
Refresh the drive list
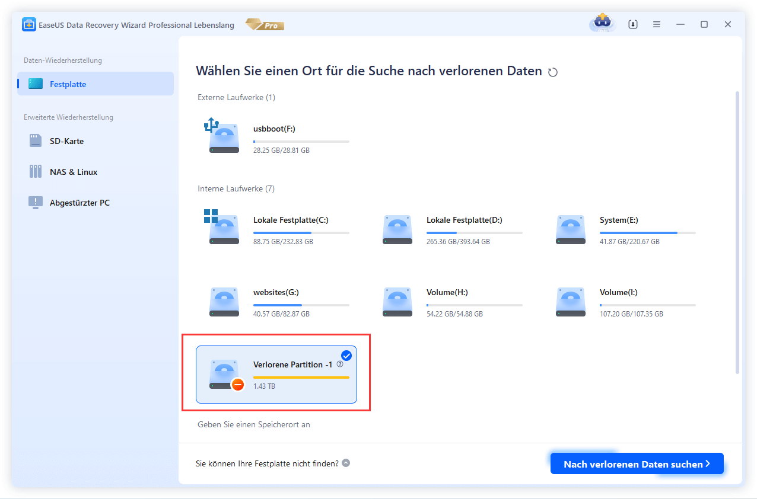[553, 72]
